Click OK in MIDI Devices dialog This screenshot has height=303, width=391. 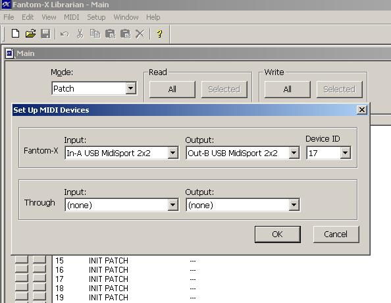pos(278,234)
